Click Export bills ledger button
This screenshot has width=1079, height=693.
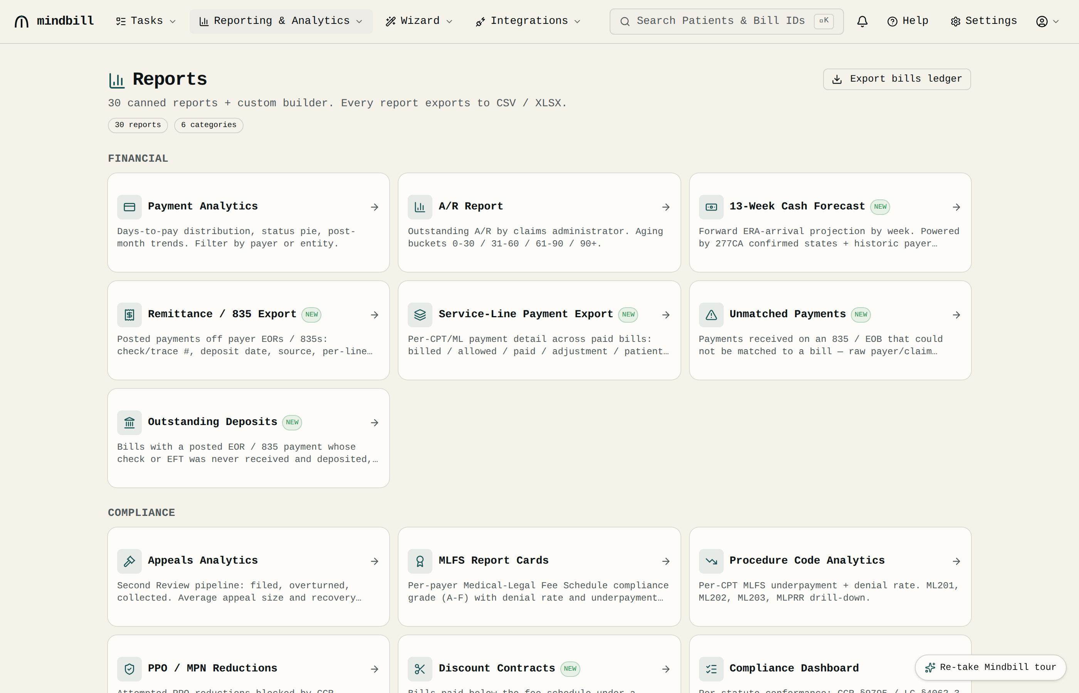(x=897, y=79)
